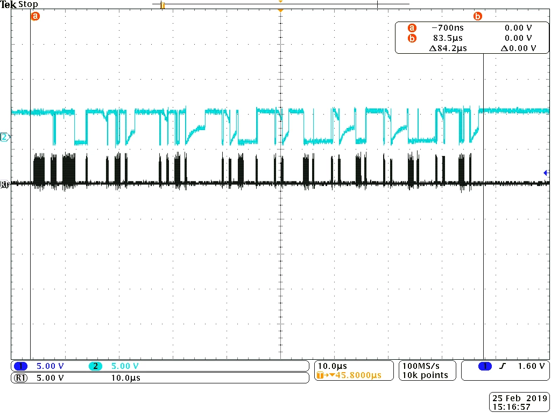Click cursor b marker at top
Image resolution: width=551 pixels, height=413 pixels.
pyautogui.click(x=478, y=16)
